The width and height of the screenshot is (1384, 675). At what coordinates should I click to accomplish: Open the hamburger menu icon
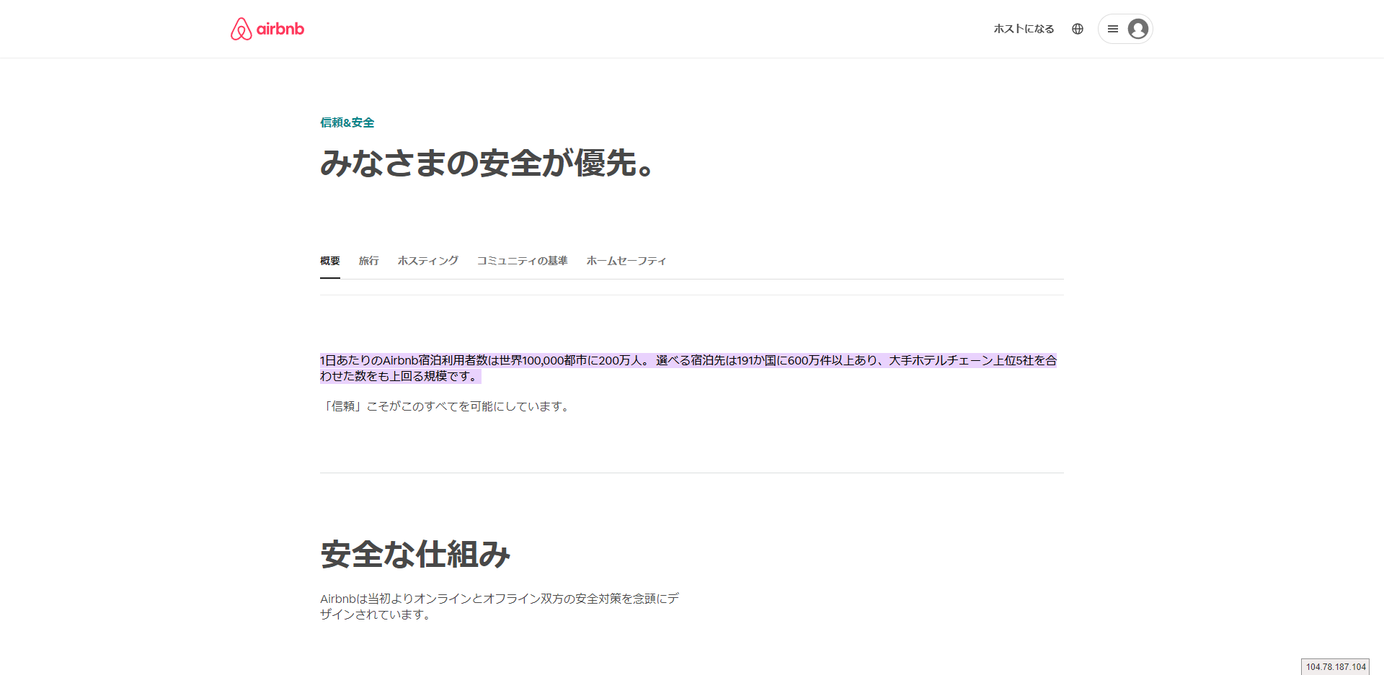(1112, 29)
